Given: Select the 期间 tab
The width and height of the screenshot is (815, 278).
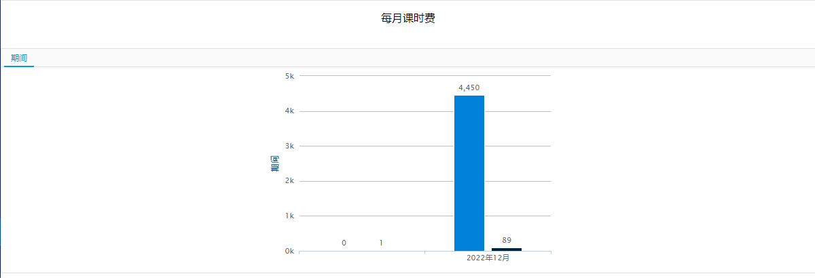Looking at the screenshot, I should 19,58.
